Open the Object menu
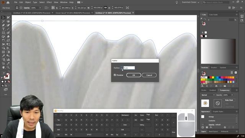This screenshot has width=245, height=138. (x=28, y=2)
